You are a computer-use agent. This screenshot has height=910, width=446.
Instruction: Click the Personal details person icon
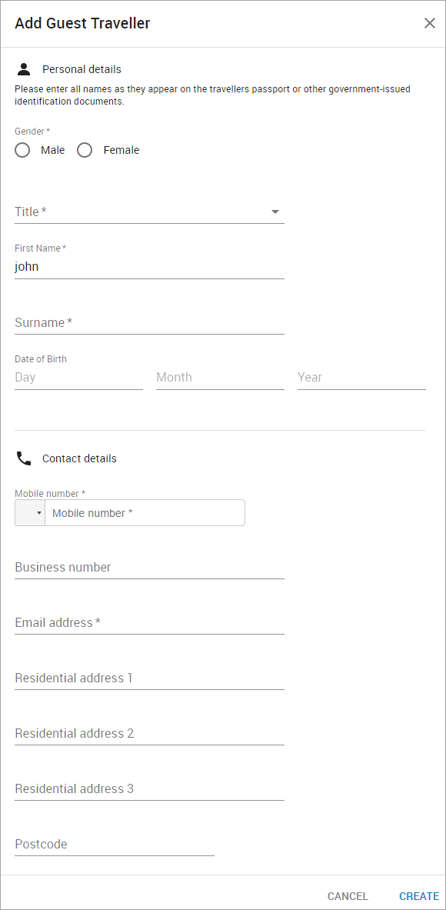[24, 70]
